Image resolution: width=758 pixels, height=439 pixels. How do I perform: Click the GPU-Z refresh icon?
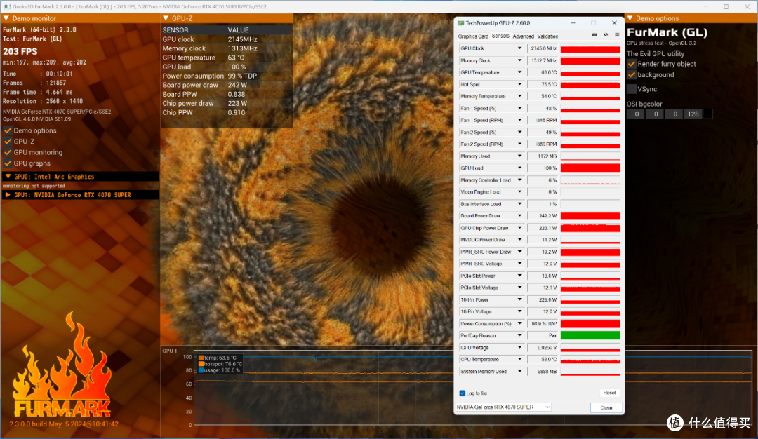[x=606, y=35]
